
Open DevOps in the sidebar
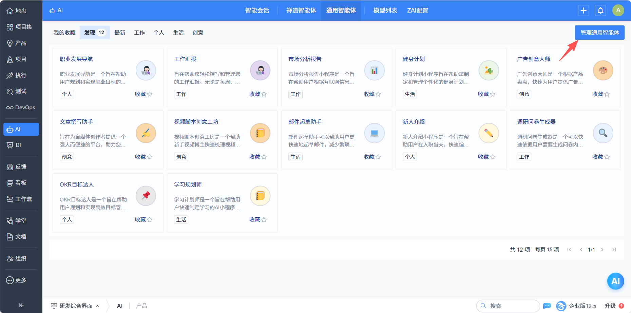click(21, 107)
